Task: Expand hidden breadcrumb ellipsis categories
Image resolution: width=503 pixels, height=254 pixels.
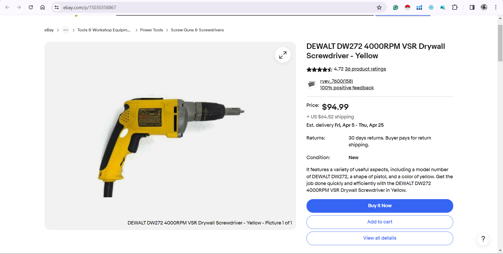Action: pyautogui.click(x=65, y=30)
